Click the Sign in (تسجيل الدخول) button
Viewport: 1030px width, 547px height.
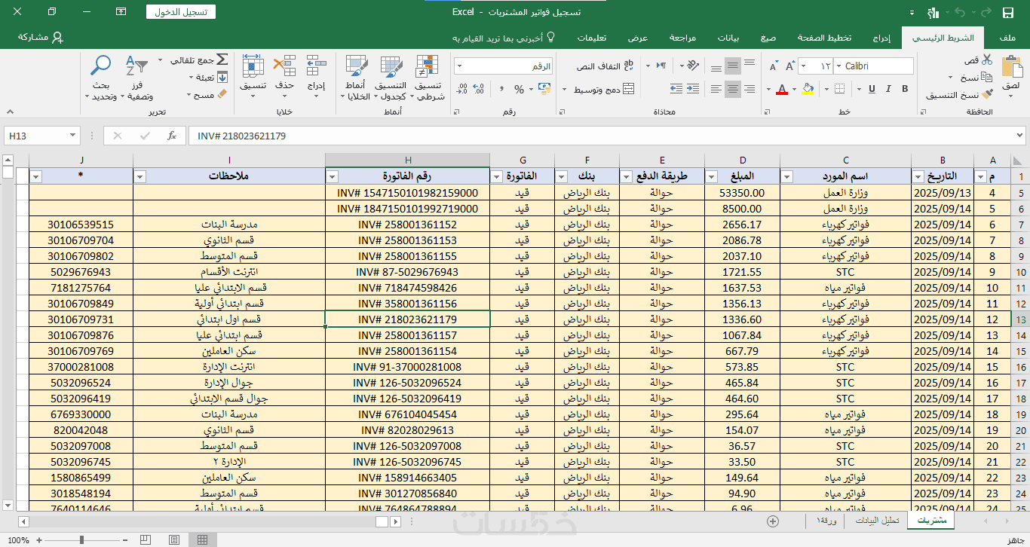(181, 12)
